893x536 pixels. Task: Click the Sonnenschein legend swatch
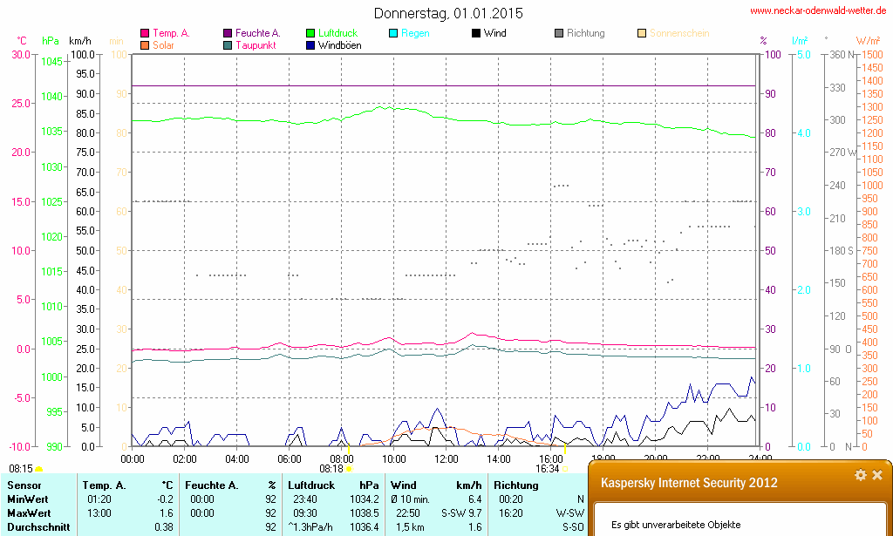click(642, 34)
